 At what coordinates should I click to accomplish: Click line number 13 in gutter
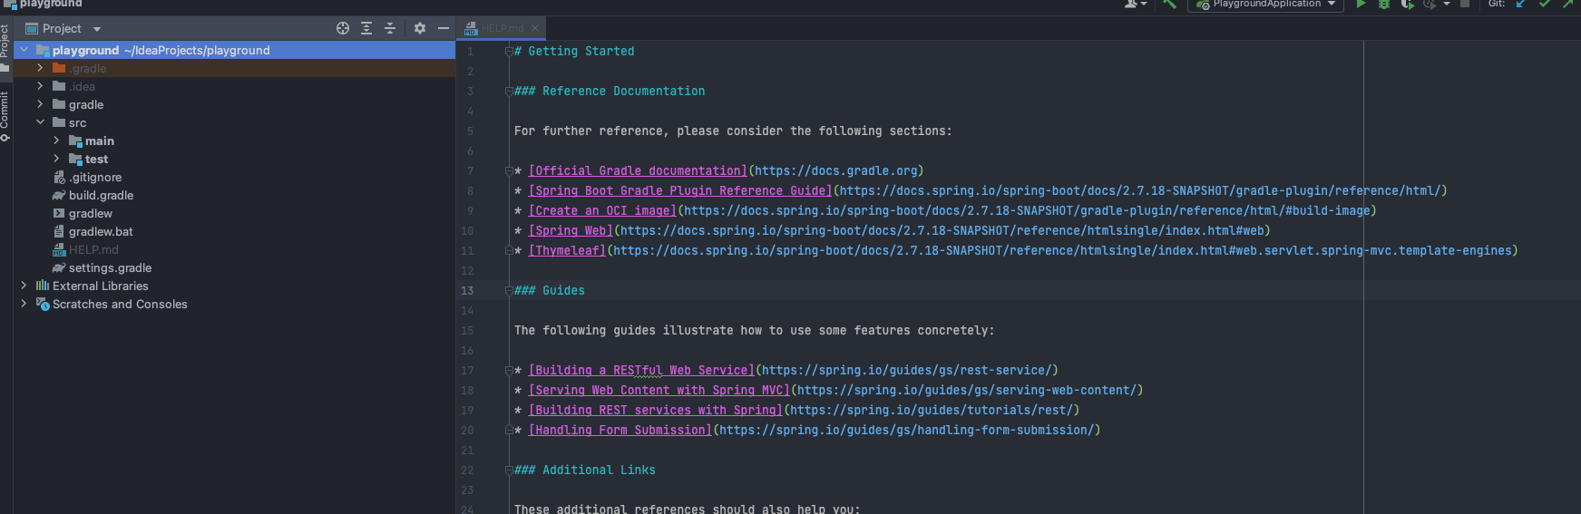(467, 290)
